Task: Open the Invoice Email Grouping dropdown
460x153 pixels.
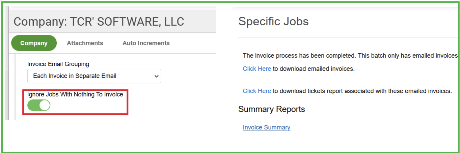Action: point(94,76)
